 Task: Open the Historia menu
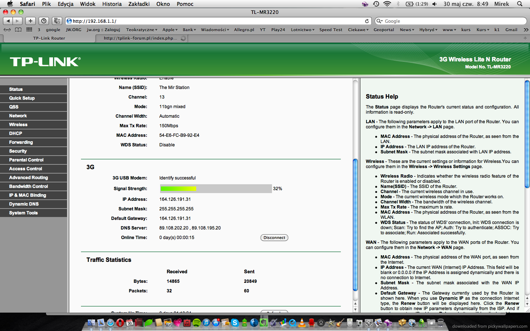(x=112, y=4)
